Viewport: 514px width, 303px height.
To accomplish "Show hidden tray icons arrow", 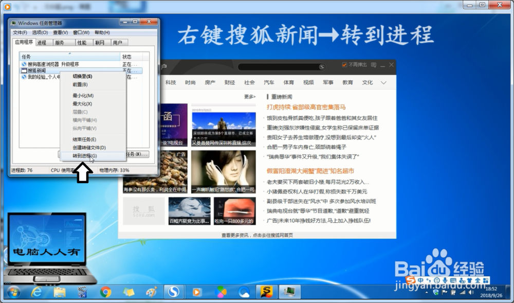I will click(x=427, y=292).
